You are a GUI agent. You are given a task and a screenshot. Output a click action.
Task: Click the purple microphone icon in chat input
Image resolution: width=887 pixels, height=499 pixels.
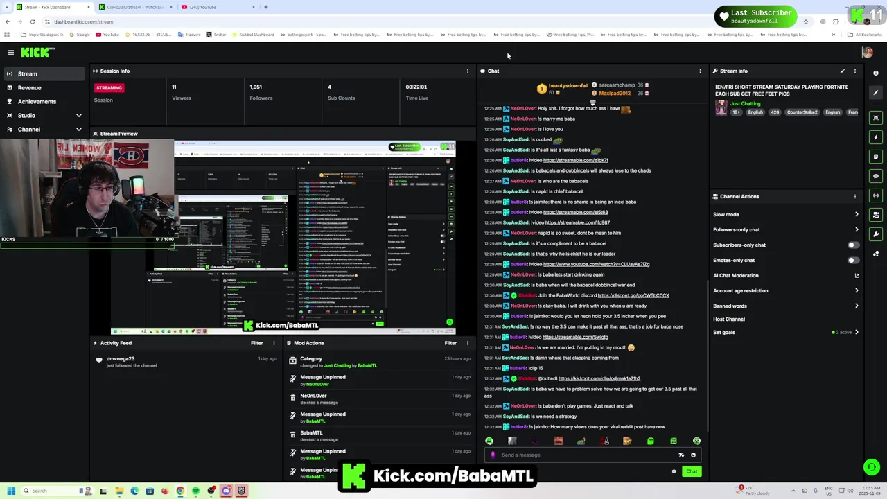pyautogui.click(x=493, y=455)
